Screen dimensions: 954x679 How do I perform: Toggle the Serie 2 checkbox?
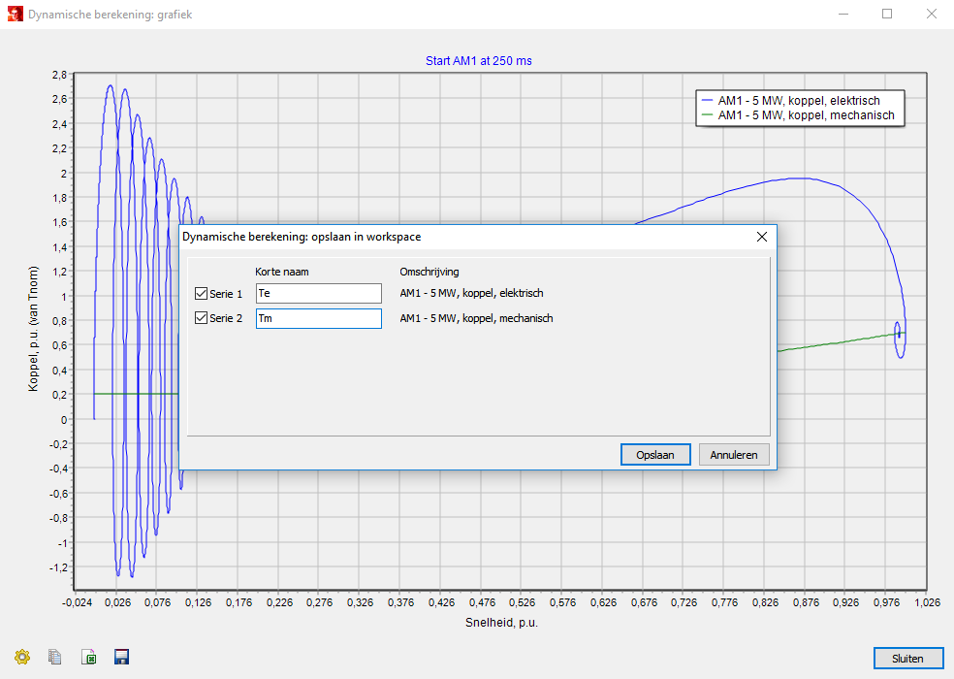(202, 318)
